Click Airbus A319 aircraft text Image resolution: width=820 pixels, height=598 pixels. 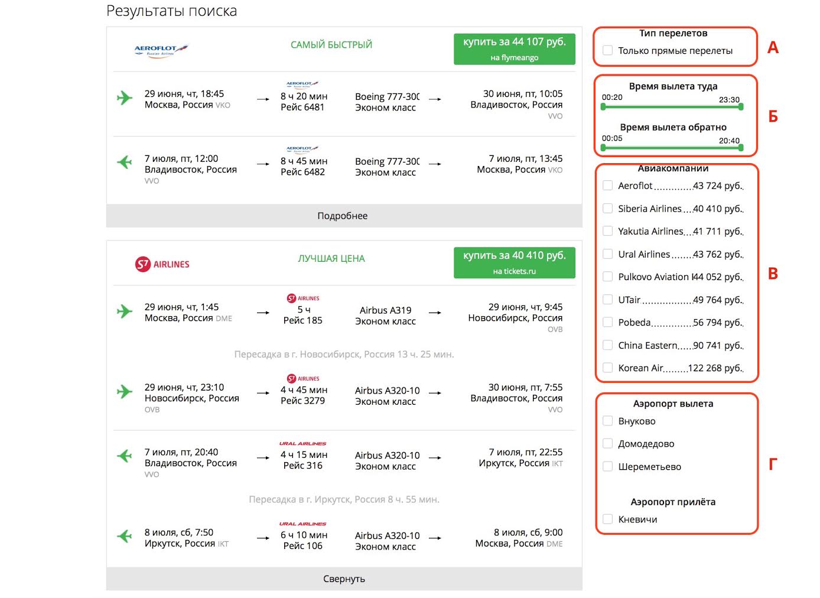click(385, 310)
